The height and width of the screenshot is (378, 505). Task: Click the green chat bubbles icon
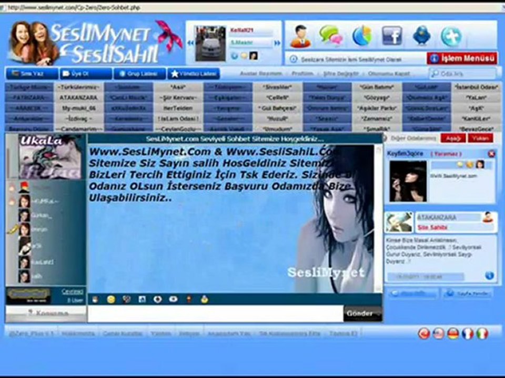pos(330,35)
